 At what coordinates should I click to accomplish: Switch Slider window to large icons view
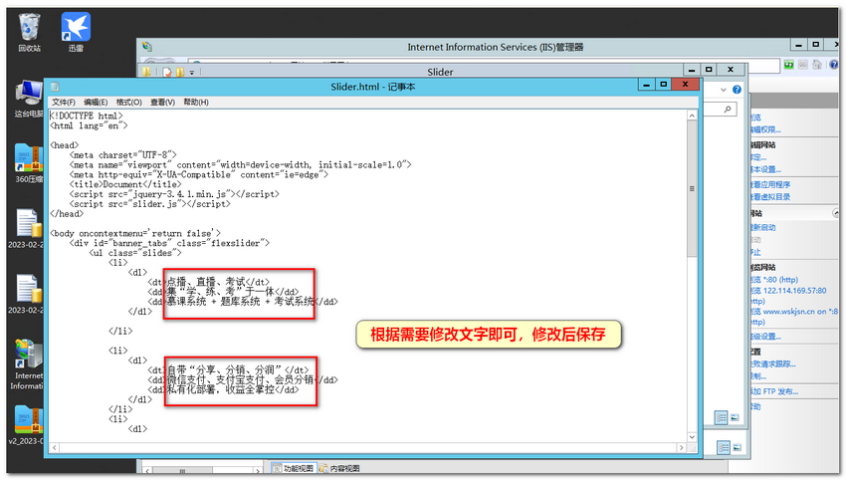[x=735, y=417]
